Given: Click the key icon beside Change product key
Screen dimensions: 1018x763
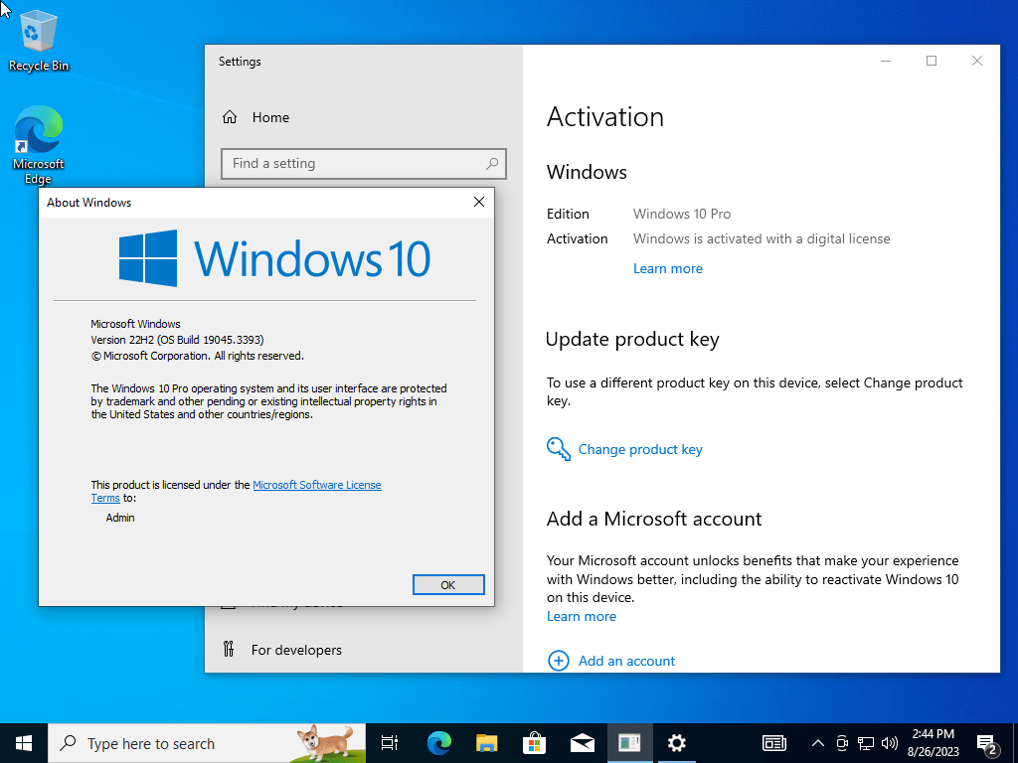Looking at the screenshot, I should click(559, 449).
